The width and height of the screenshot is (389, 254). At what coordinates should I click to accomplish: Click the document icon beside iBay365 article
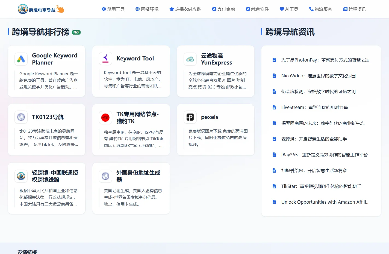(x=274, y=155)
